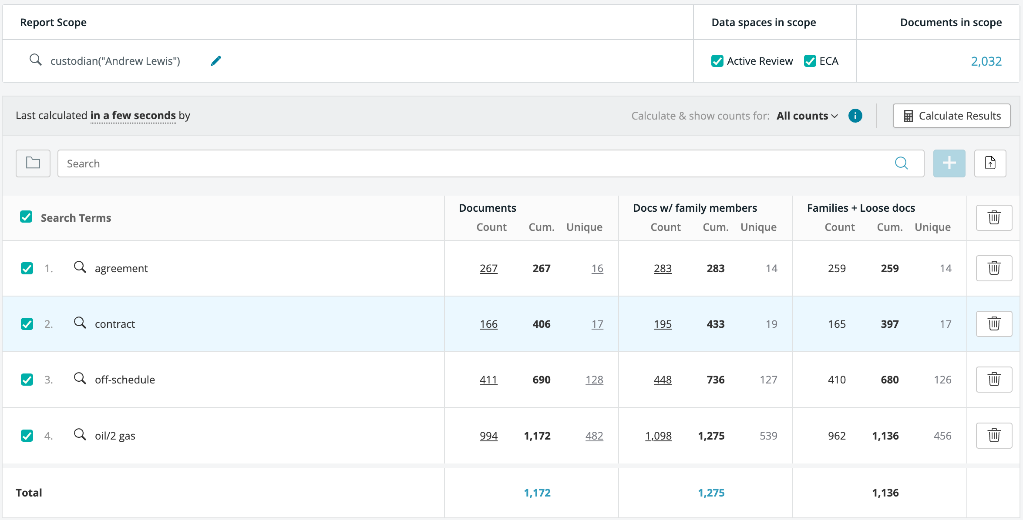Viewport: 1023px width, 520px height.
Task: Toggle the ECA data space checkbox
Action: 810,61
